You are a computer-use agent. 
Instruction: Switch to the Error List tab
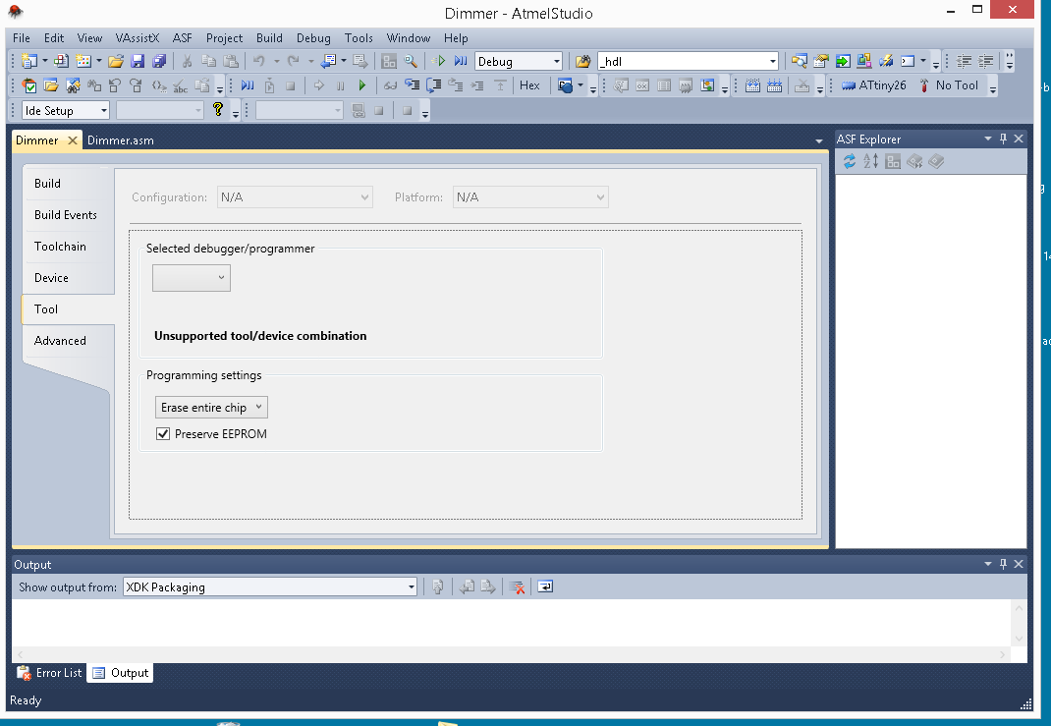pyautogui.click(x=50, y=672)
